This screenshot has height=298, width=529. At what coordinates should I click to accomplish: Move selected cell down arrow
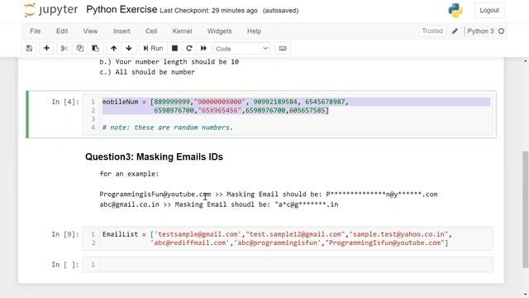click(x=129, y=48)
